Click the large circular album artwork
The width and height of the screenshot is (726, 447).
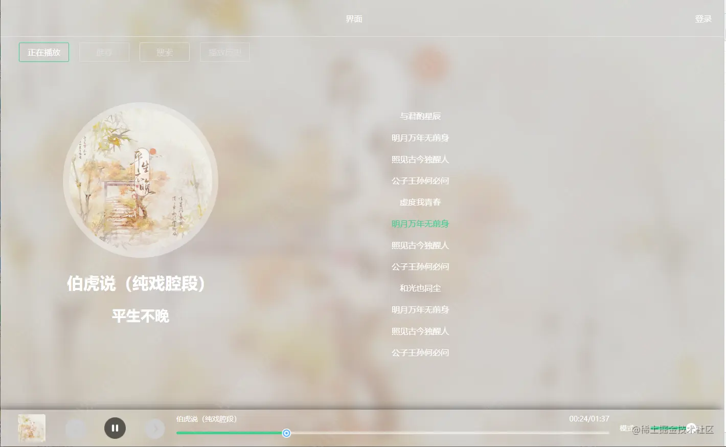click(x=140, y=181)
